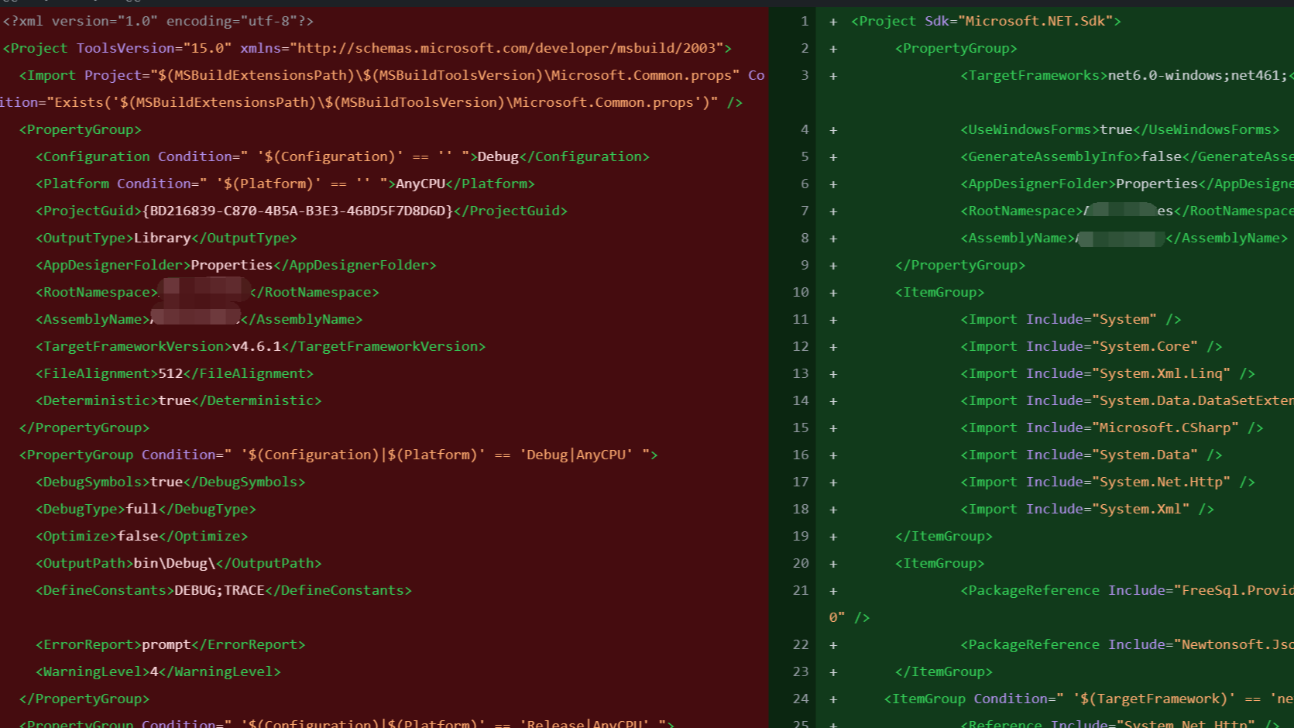Click the xml version declaration line
Image resolution: width=1294 pixels, height=728 pixels.
(x=158, y=21)
